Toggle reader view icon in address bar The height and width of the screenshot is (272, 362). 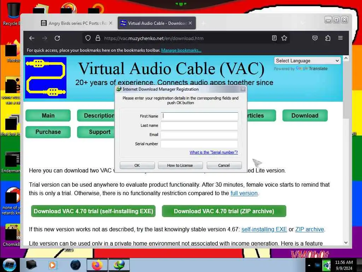pyautogui.click(x=274, y=38)
